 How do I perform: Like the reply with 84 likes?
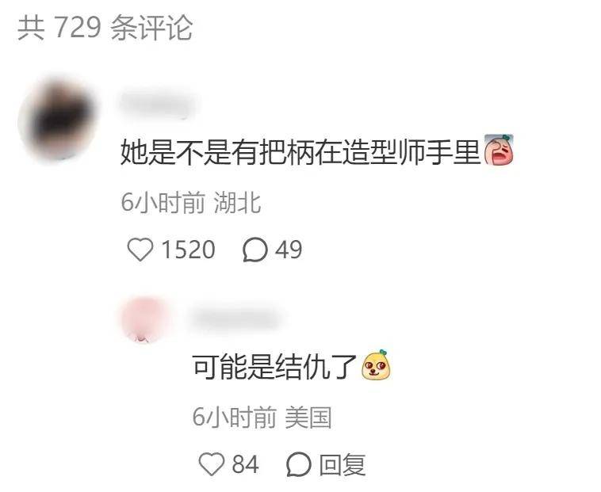point(212,464)
